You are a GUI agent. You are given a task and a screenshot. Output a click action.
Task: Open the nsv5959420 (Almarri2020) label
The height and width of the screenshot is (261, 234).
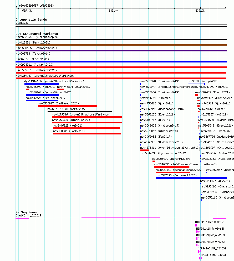coord(71,120)
